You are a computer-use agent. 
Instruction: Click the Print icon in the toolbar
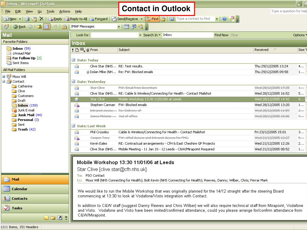click(27, 19)
